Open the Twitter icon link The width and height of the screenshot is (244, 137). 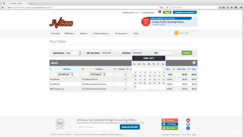click(x=188, y=124)
